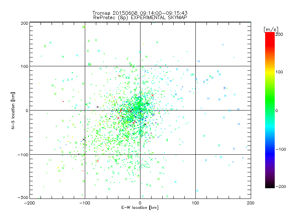Click the 'E-W location [km]' axis label
Screen dimensions: 295x221
pos(140,208)
